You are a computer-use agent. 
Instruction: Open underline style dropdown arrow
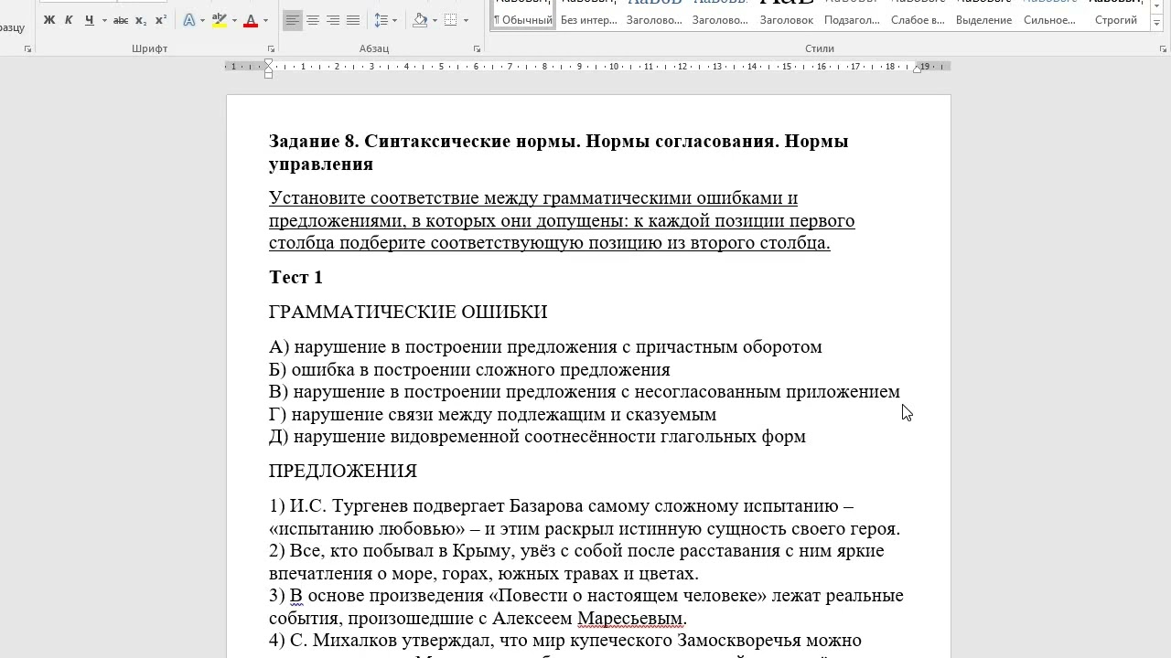104,20
